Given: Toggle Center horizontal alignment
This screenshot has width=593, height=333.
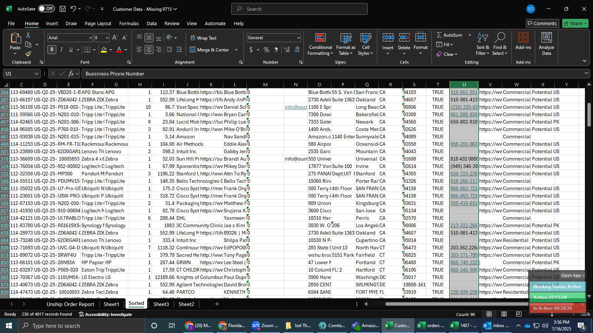Looking at the screenshot, I should [149, 50].
